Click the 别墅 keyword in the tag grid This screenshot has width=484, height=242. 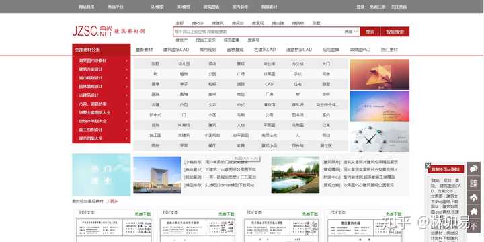[x=155, y=64]
